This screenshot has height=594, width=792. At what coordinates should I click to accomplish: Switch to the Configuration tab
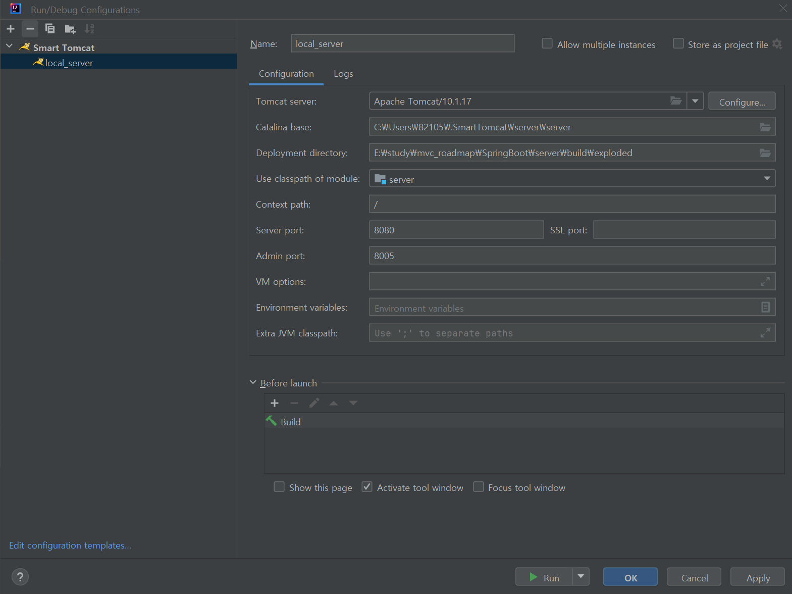(x=286, y=74)
